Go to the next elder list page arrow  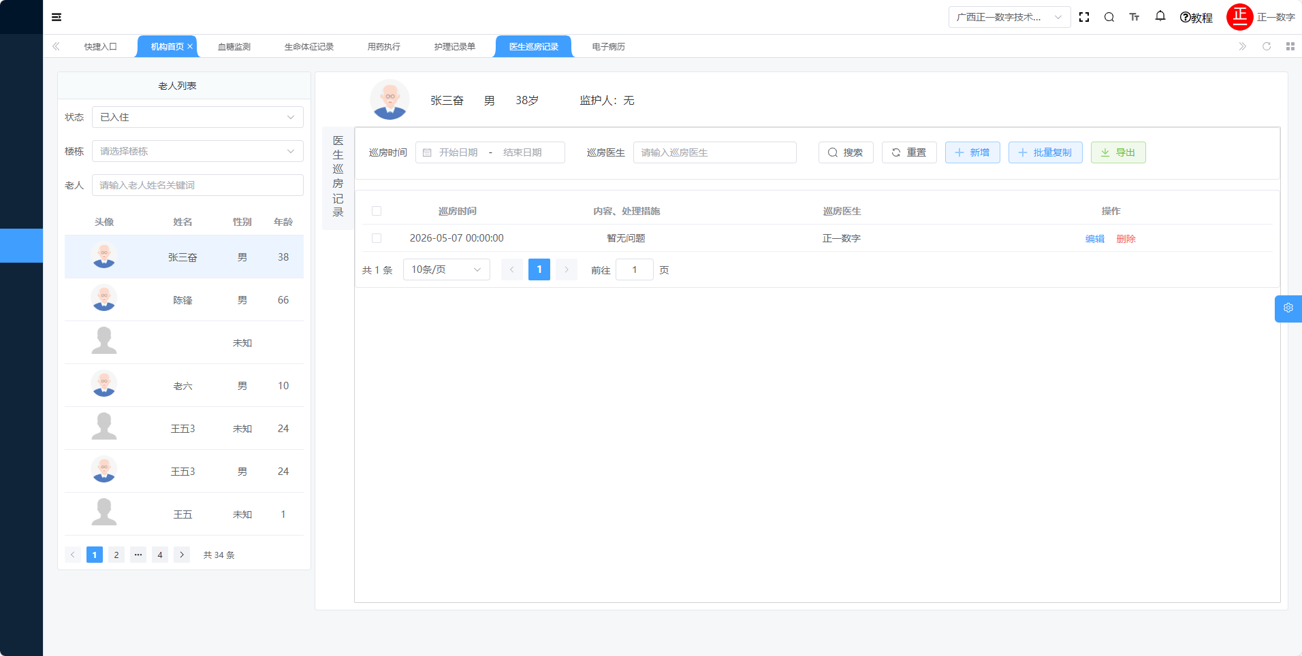coord(182,555)
